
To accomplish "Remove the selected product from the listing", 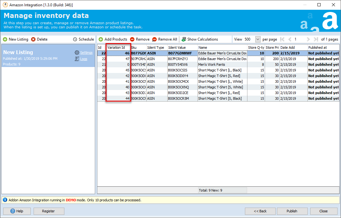I will [x=140, y=39].
